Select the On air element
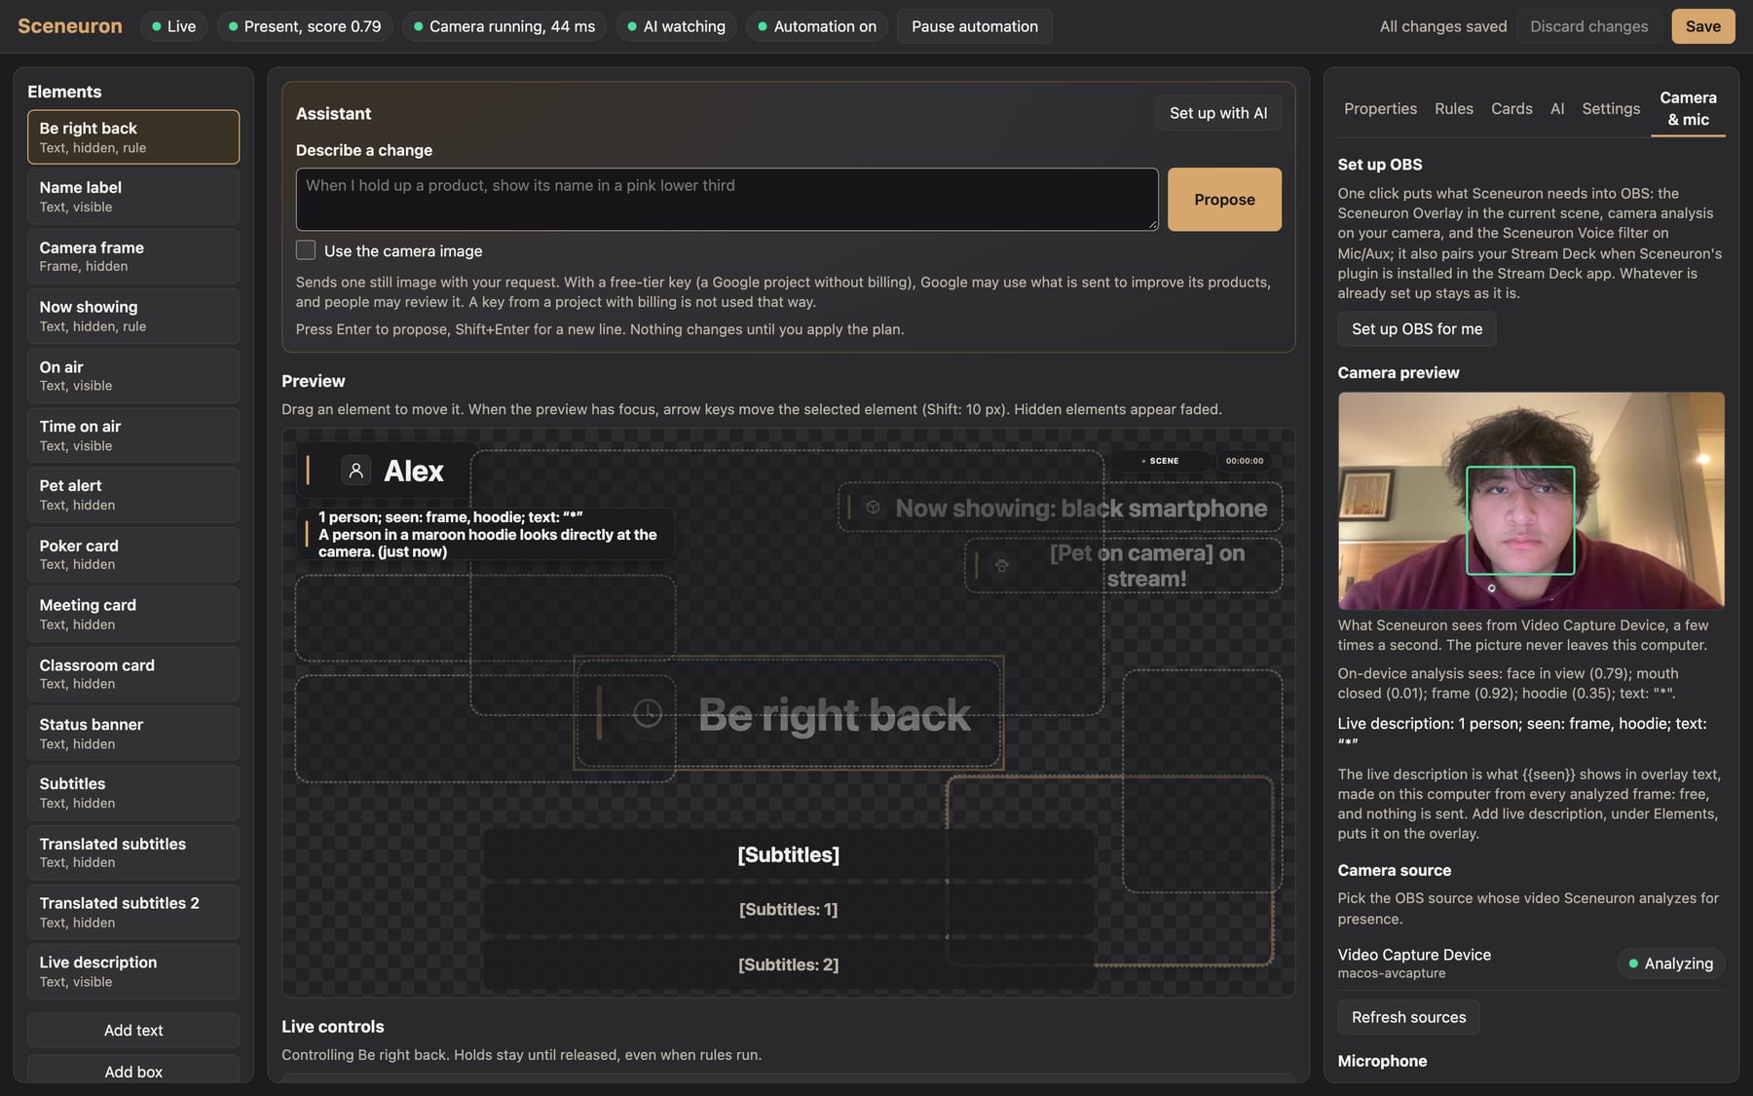Image resolution: width=1753 pixels, height=1096 pixels. [133, 376]
